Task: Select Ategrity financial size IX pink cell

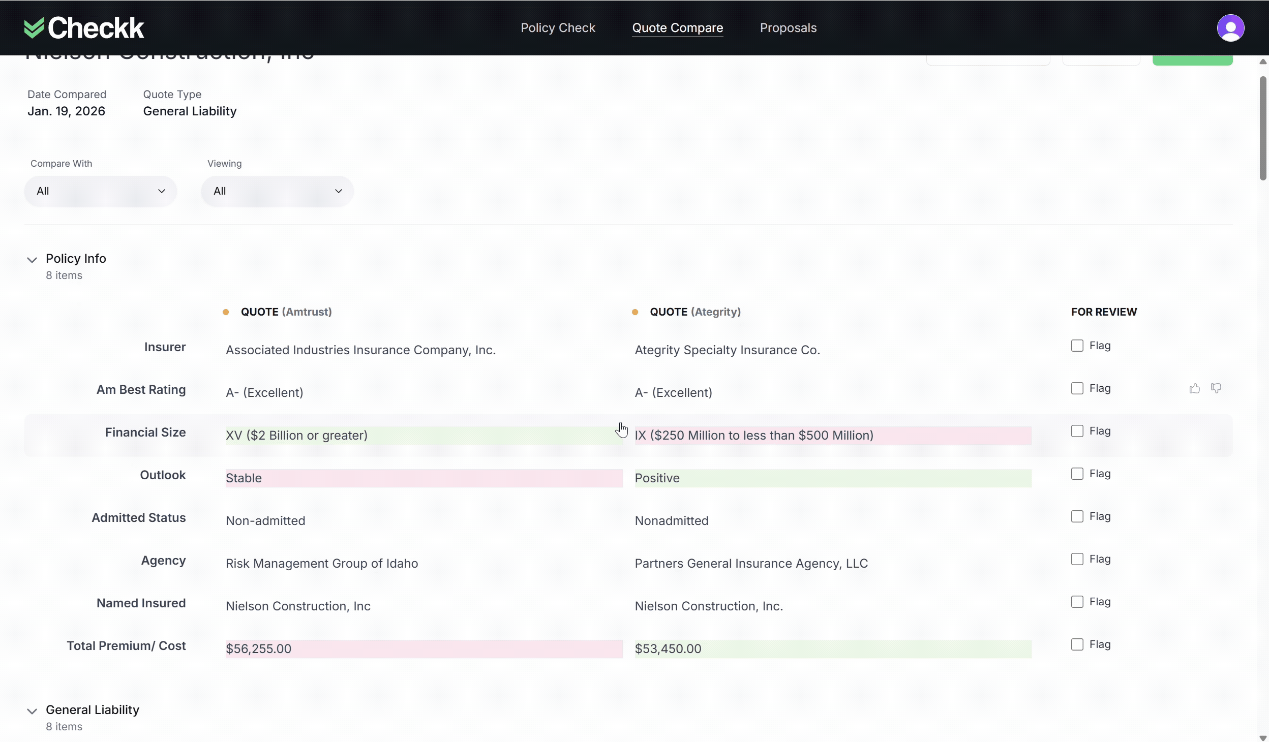Action: (833, 436)
